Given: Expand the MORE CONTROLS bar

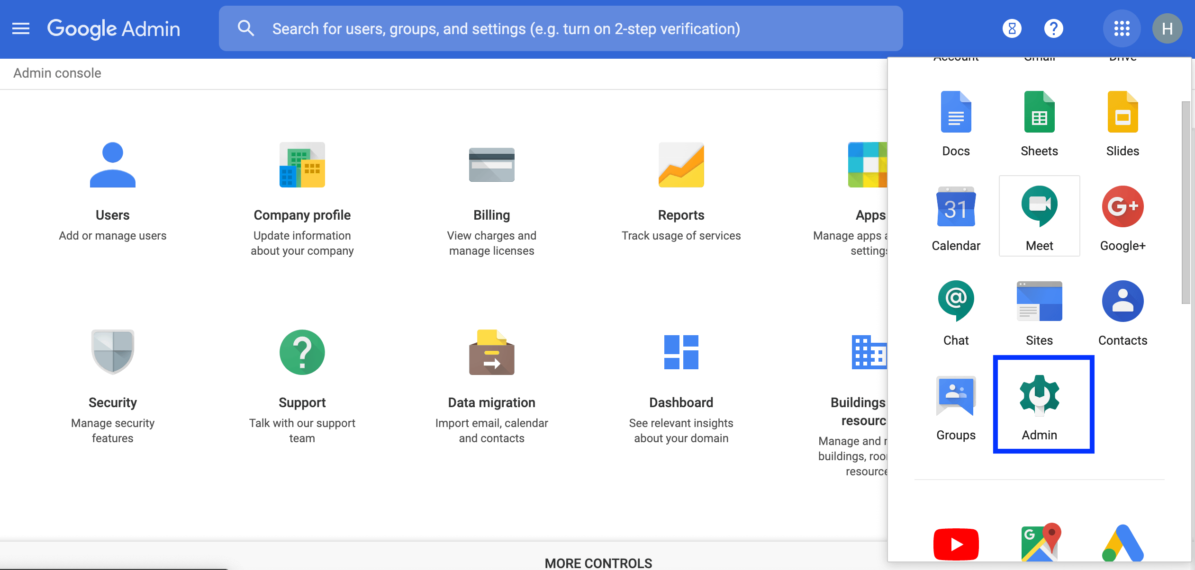Looking at the screenshot, I should click(x=598, y=563).
